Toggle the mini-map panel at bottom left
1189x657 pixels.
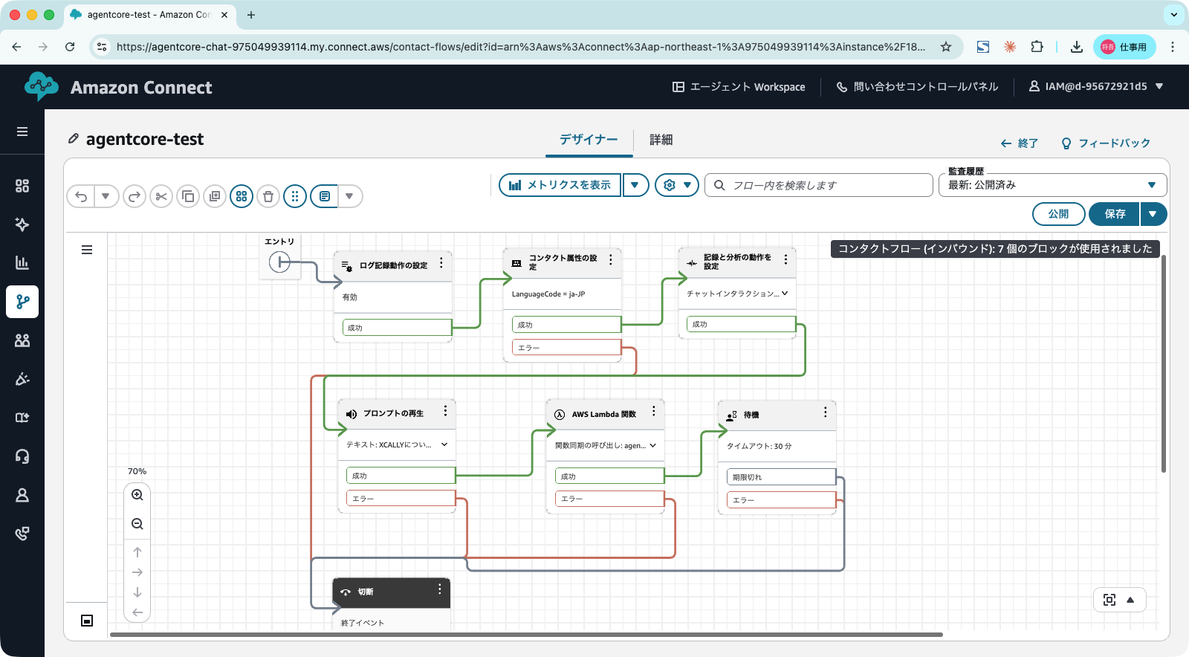(87, 621)
